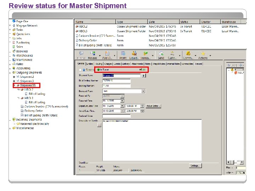Open the Transactions toolbar icon
Image resolution: width=255 pixels, height=191 pixels.
(x=146, y=53)
